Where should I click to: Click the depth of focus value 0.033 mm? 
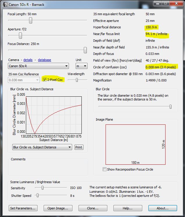point(152,54)
